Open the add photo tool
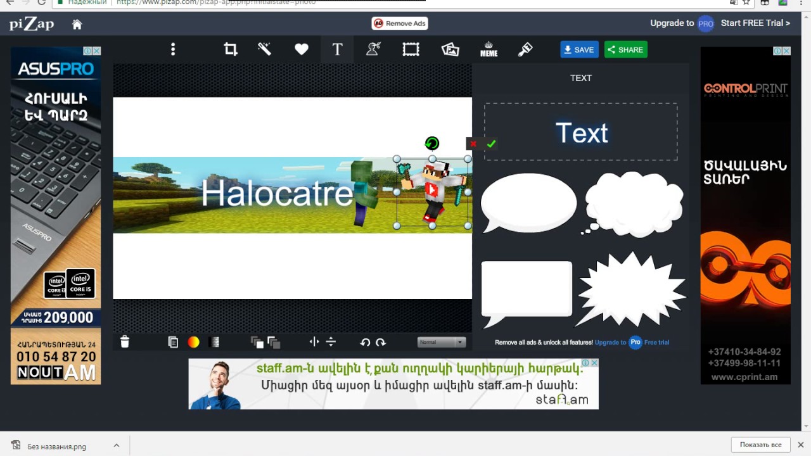 pos(450,49)
